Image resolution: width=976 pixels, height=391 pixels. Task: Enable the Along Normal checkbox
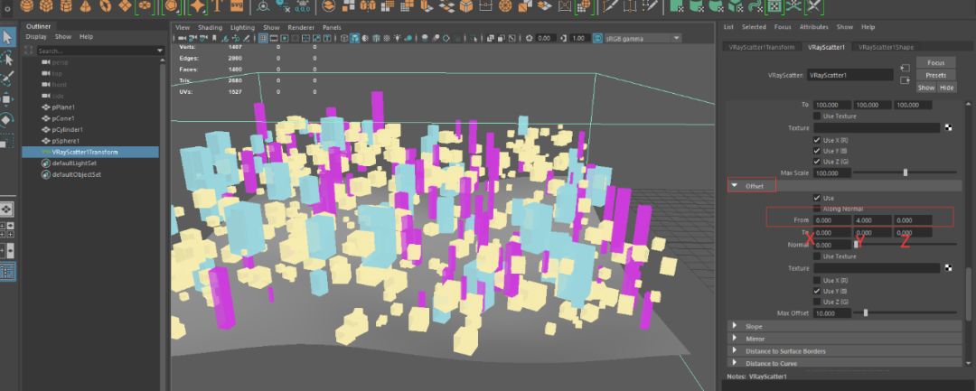tap(818, 209)
